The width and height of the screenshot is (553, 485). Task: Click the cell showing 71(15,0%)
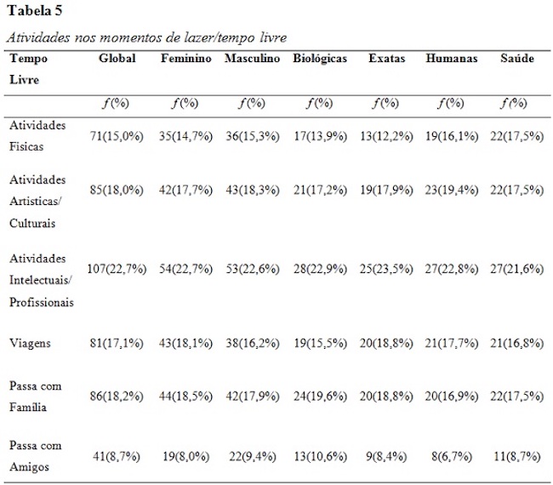(117, 136)
